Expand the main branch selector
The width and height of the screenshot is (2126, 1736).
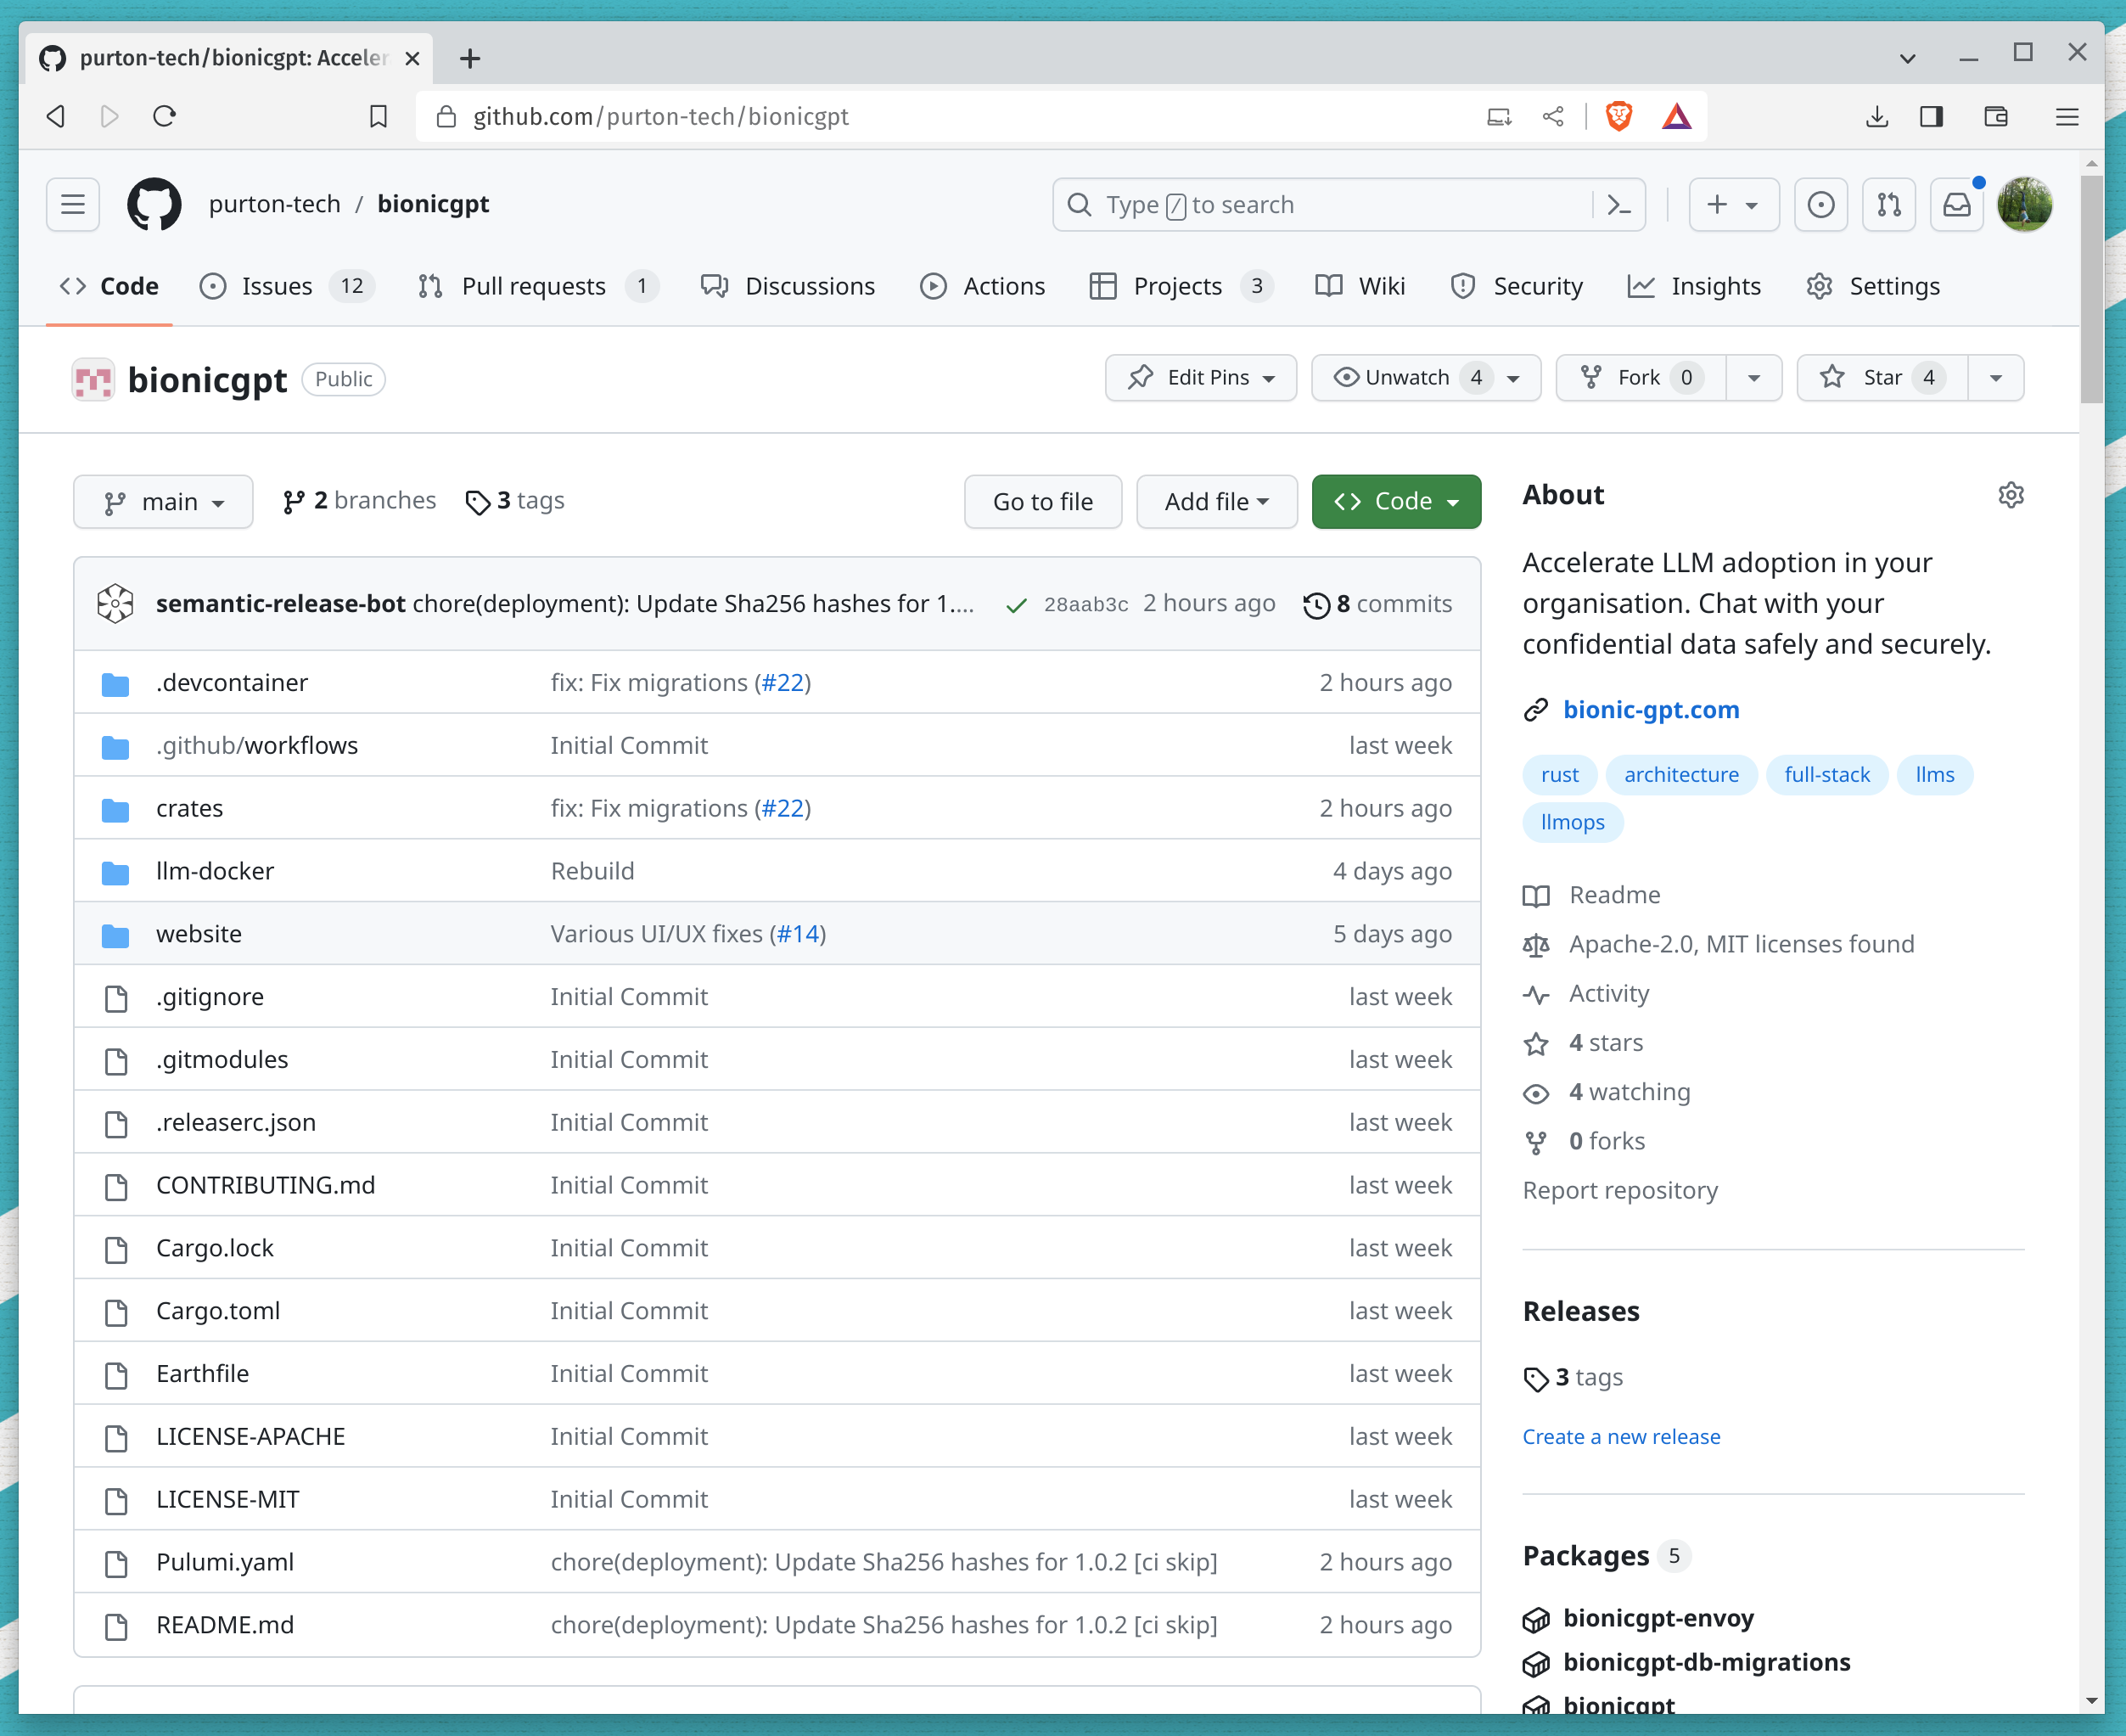click(163, 501)
